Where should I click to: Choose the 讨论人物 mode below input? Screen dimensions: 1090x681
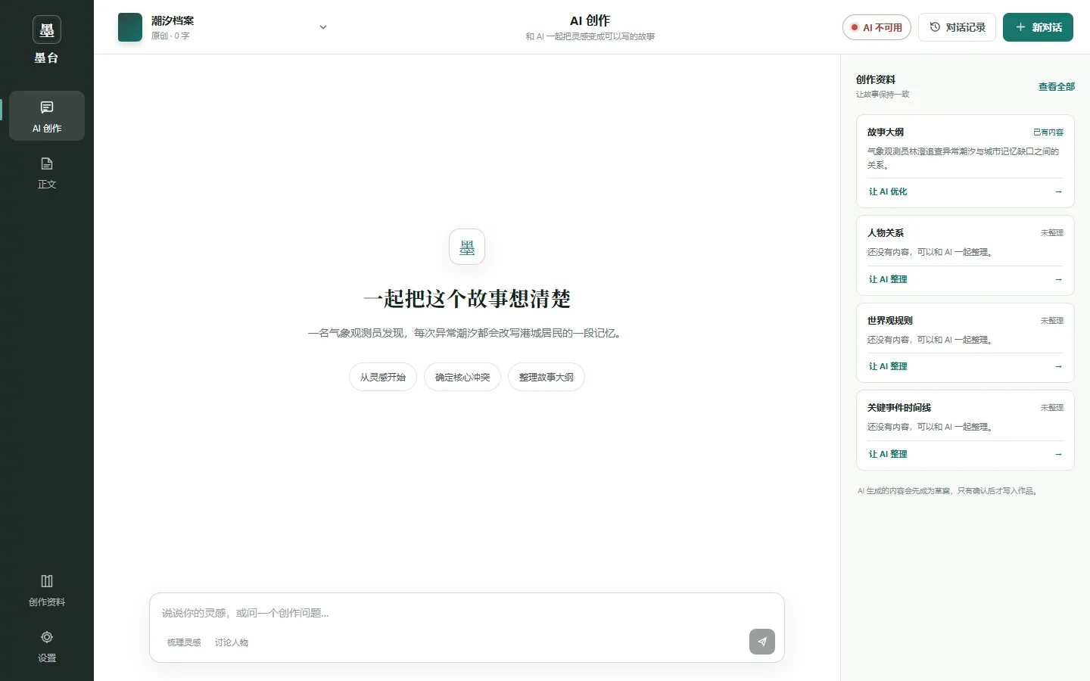click(x=232, y=642)
